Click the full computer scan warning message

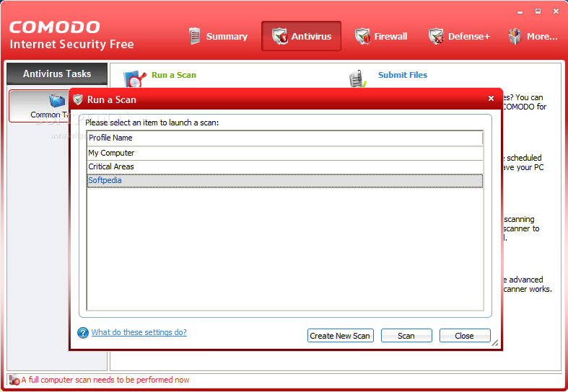[105, 380]
